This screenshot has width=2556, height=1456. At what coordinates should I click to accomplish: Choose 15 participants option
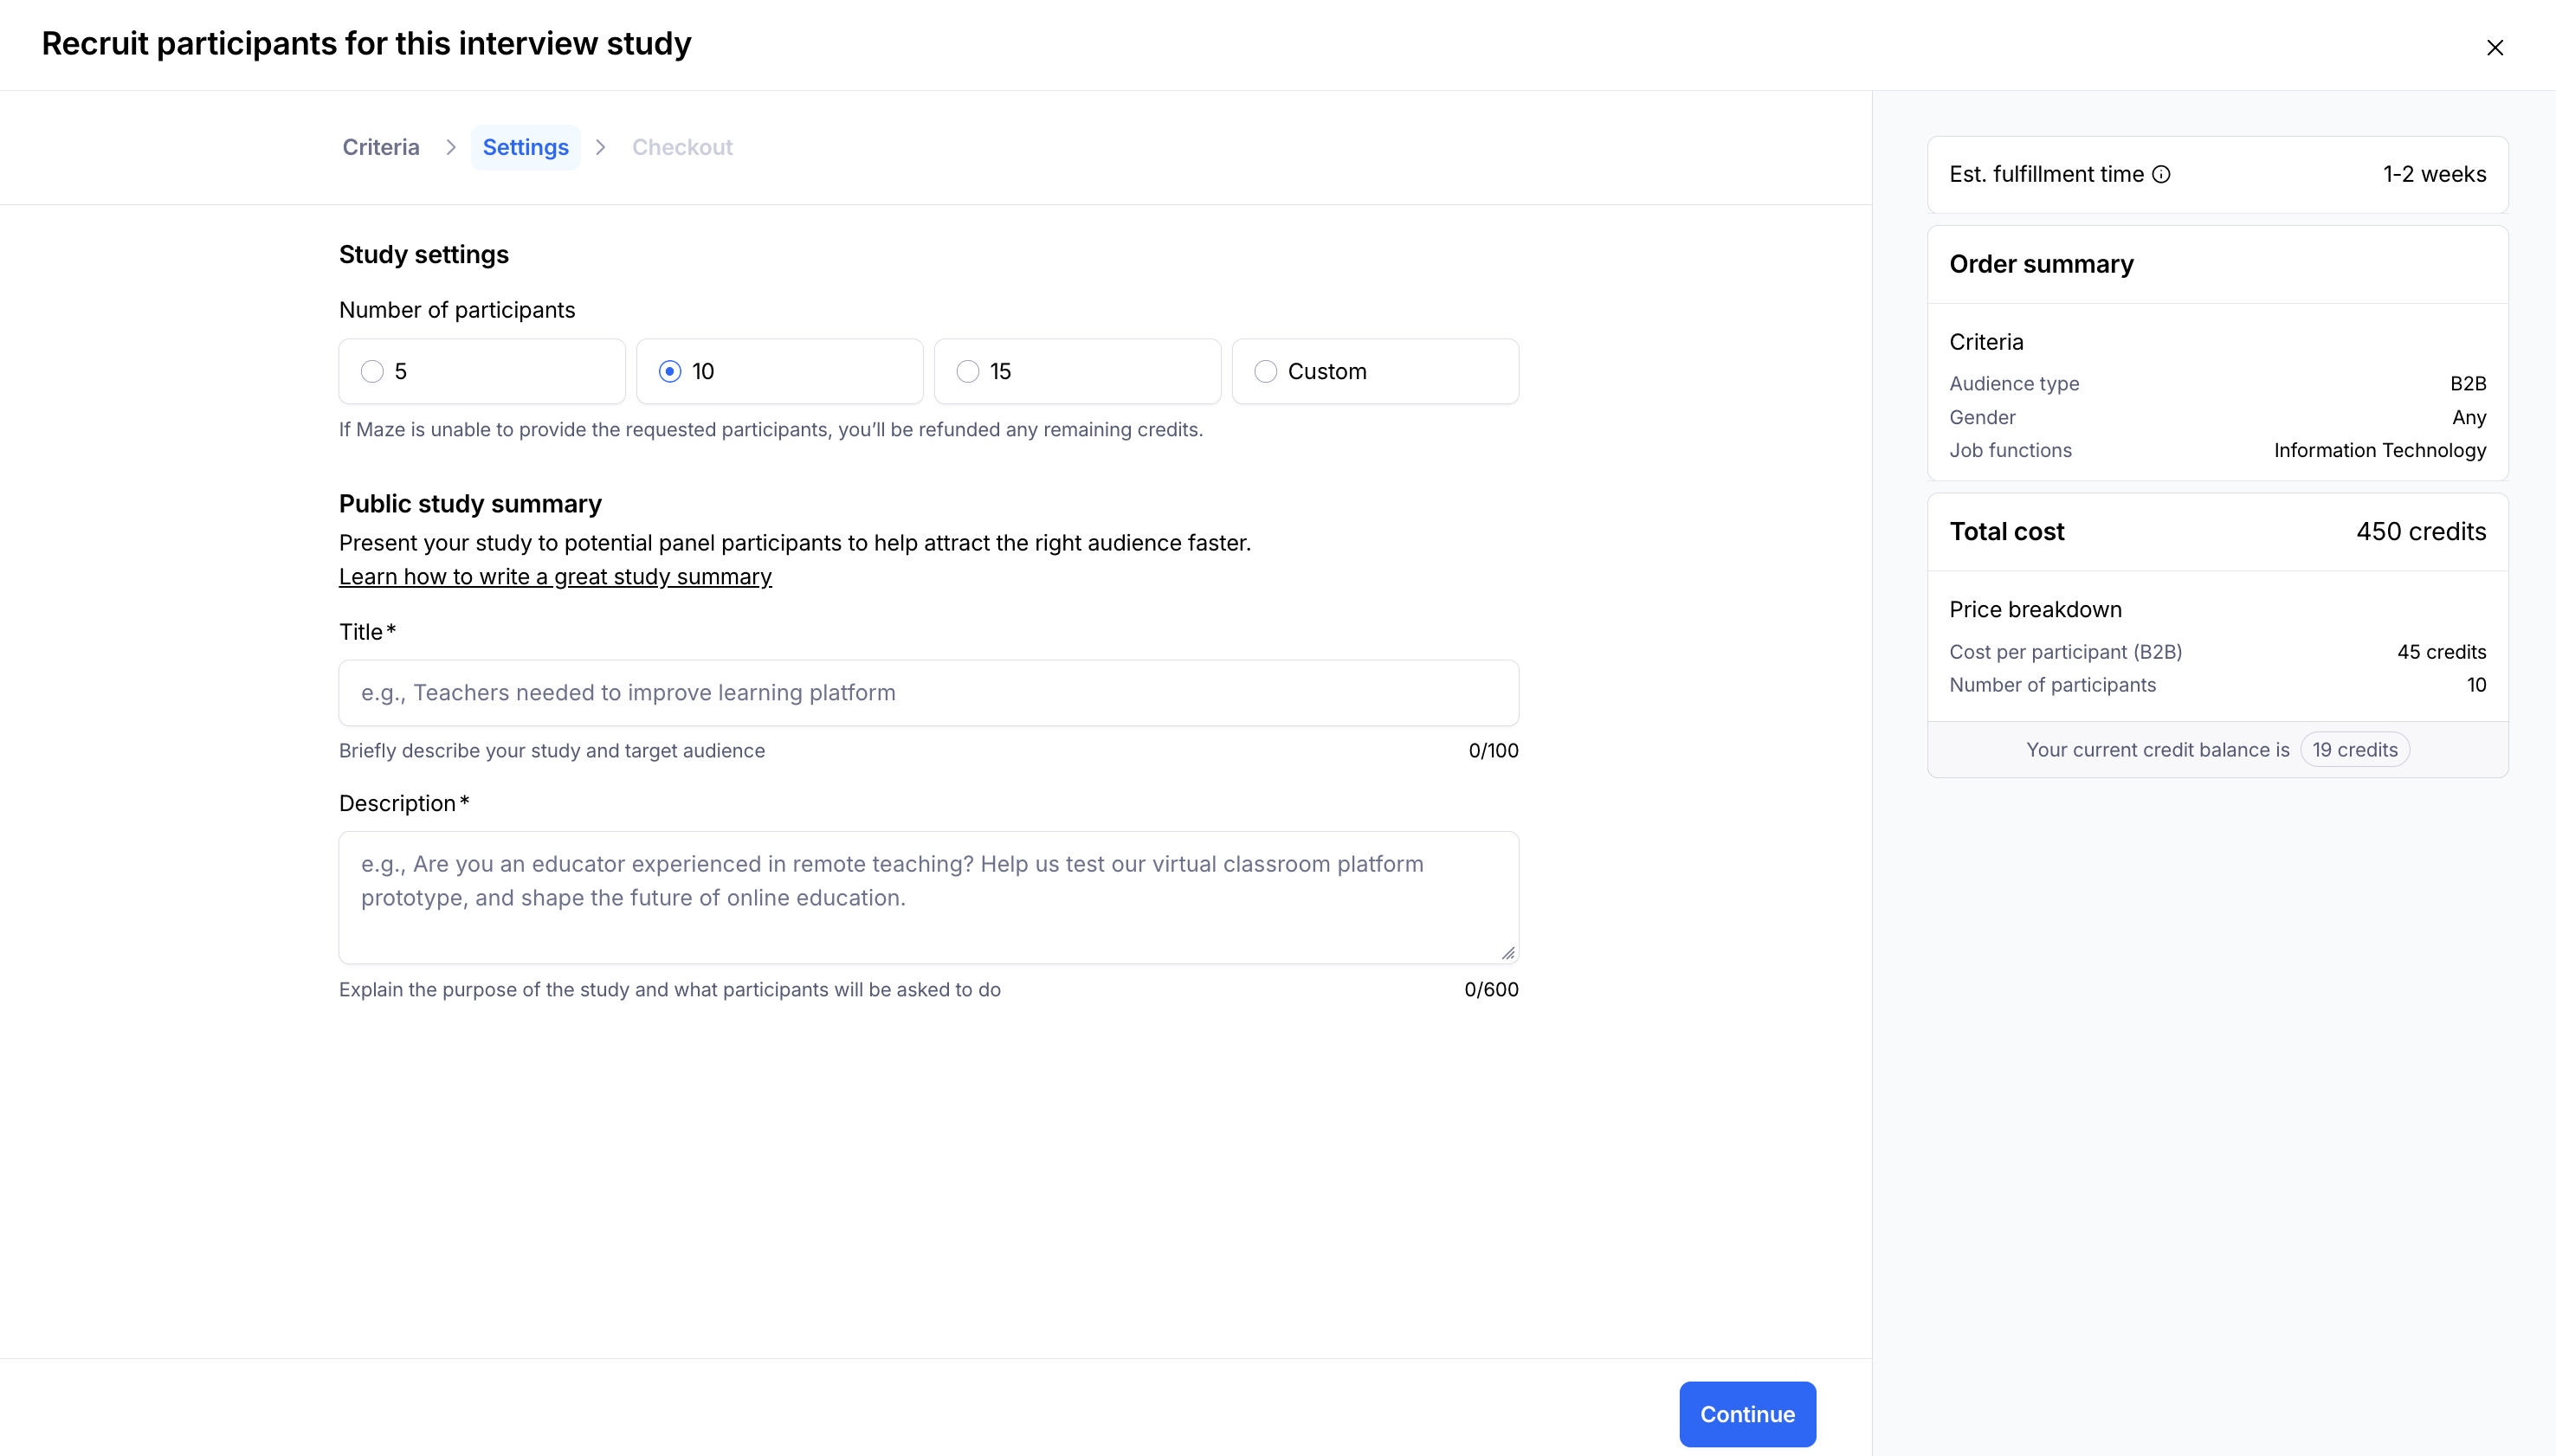pyautogui.click(x=968, y=372)
